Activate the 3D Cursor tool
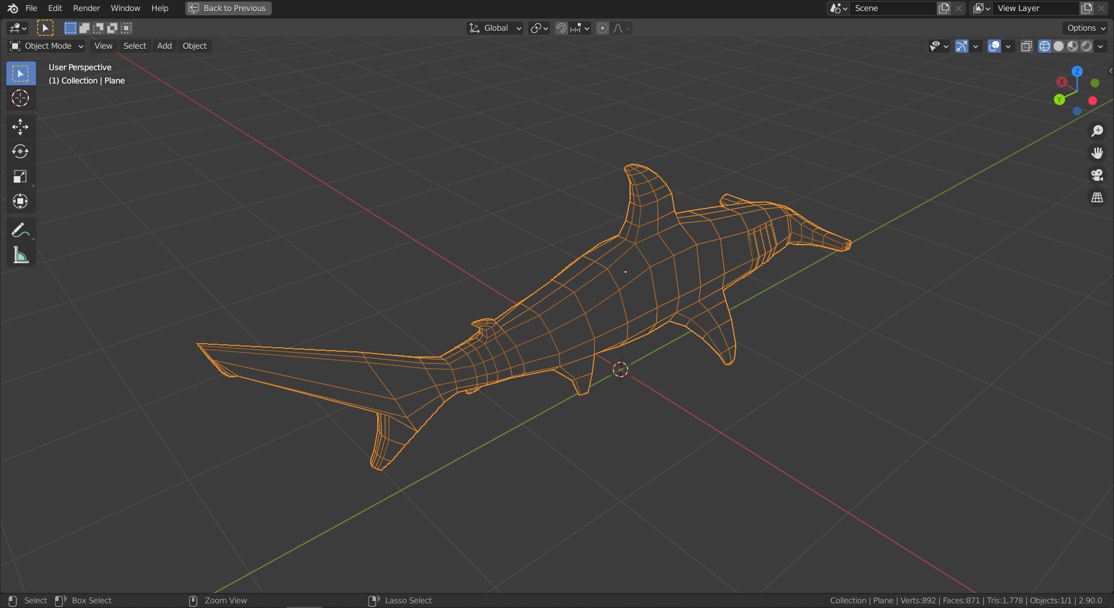 click(20, 99)
